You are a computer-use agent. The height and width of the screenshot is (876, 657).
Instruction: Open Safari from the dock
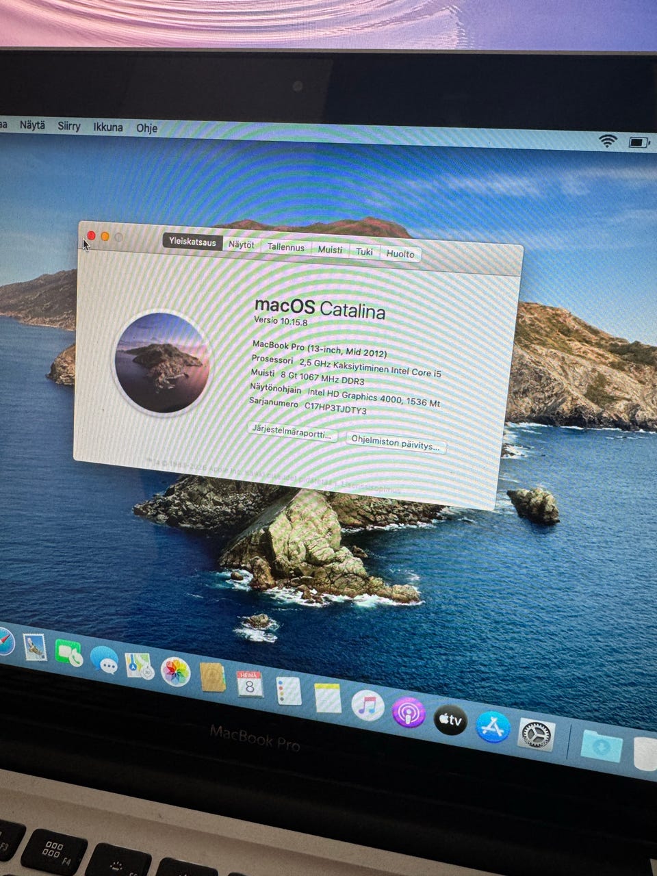3,641
